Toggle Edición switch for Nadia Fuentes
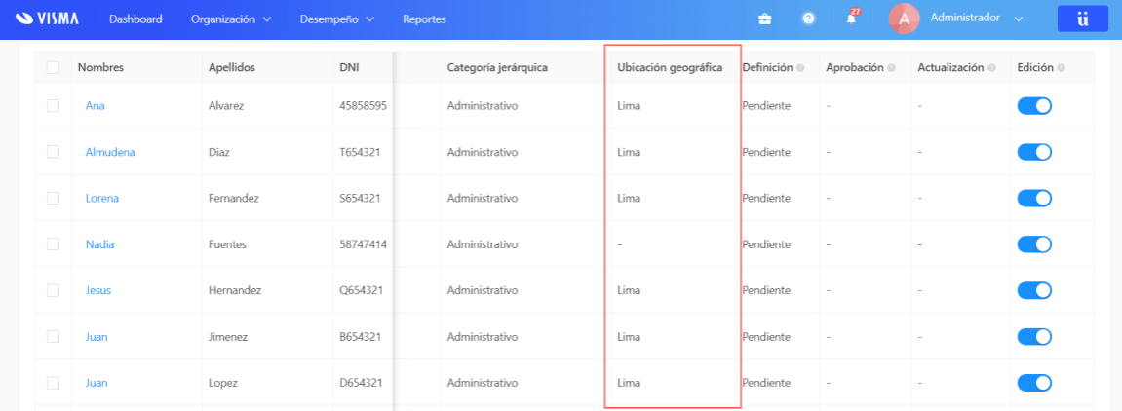 click(x=1034, y=244)
